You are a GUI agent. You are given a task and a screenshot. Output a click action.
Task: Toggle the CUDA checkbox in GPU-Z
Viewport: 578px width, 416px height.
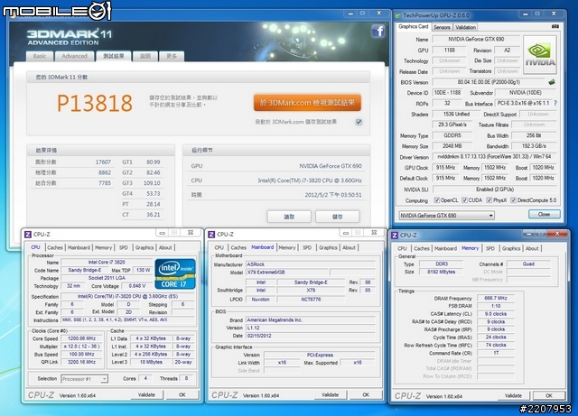464,200
